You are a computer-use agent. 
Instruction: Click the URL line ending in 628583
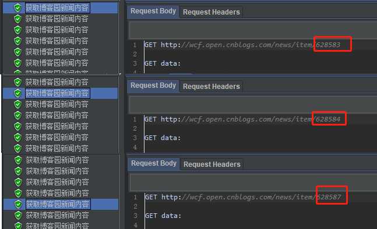click(242, 45)
